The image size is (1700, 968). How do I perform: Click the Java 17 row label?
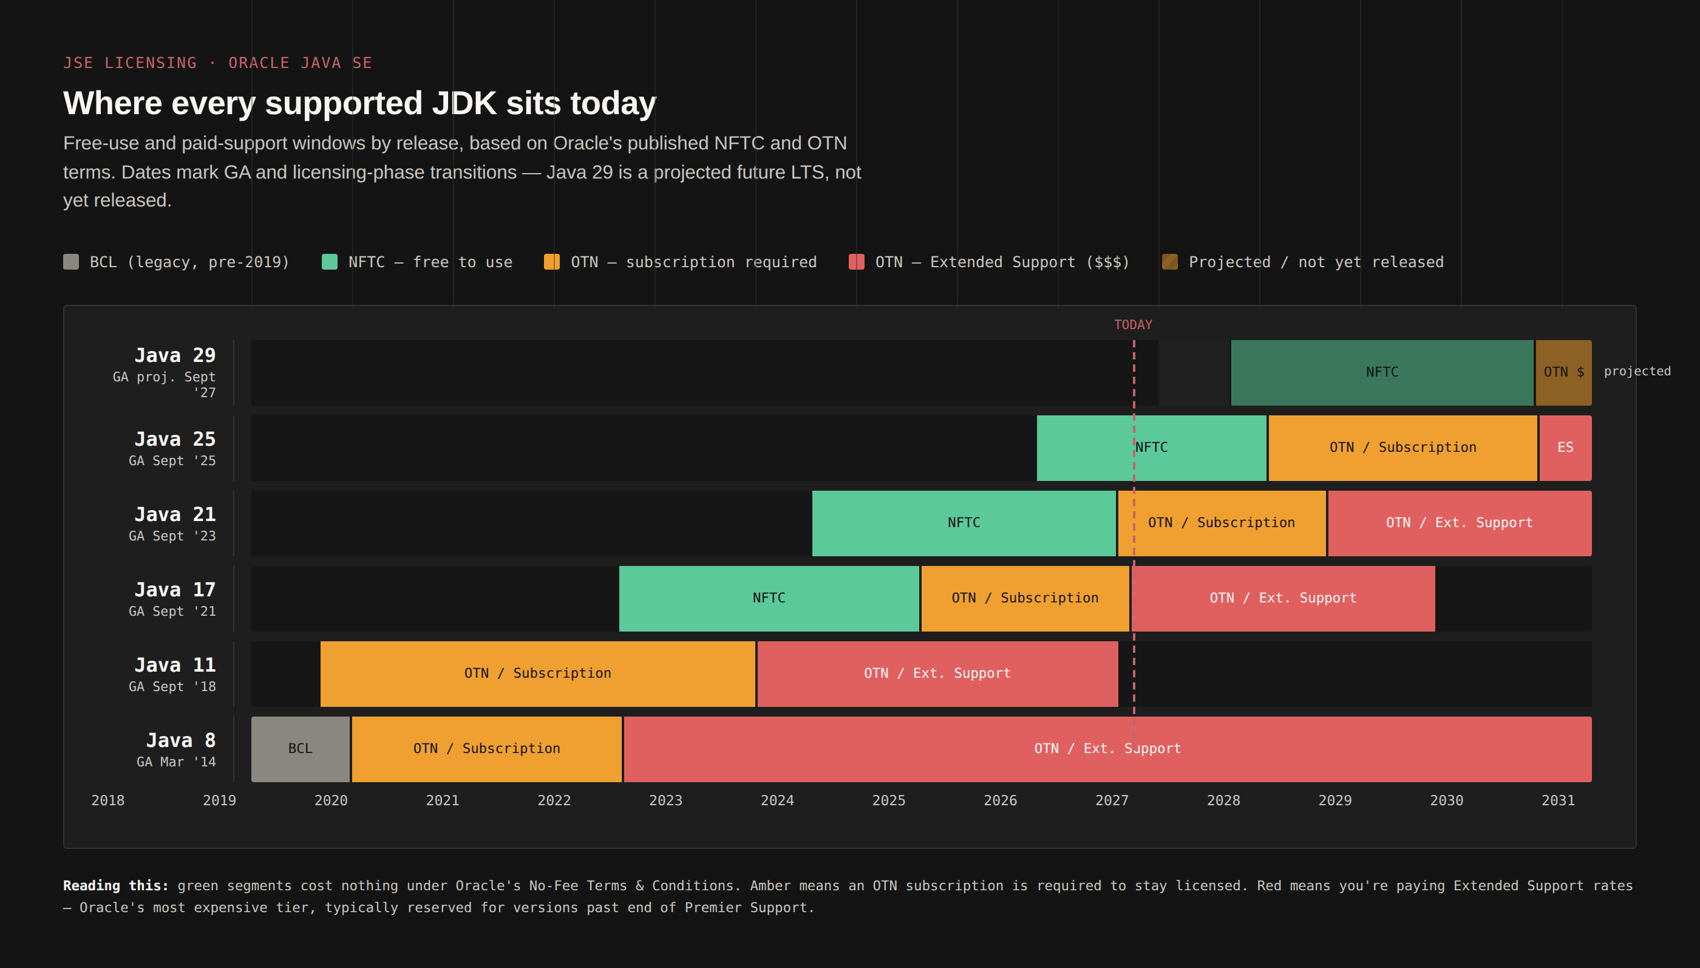tap(175, 590)
